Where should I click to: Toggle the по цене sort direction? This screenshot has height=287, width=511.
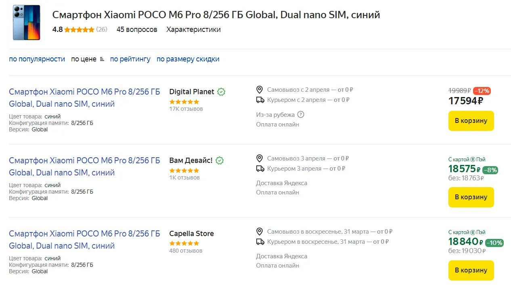click(84, 59)
